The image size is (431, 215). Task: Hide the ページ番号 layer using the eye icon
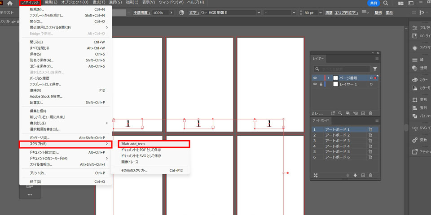(x=315, y=78)
